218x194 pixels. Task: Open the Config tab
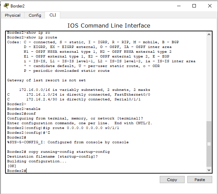click(x=35, y=15)
